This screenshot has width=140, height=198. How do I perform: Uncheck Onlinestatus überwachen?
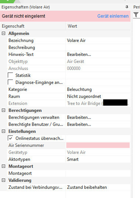[10, 138]
